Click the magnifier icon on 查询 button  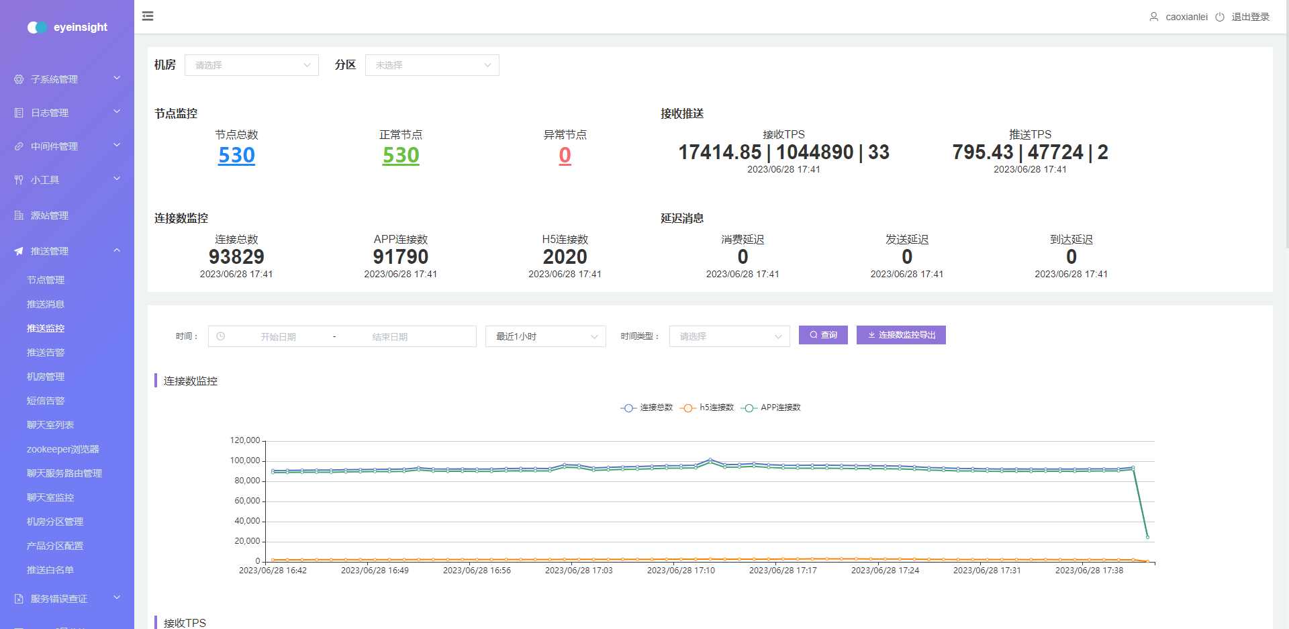click(x=814, y=335)
